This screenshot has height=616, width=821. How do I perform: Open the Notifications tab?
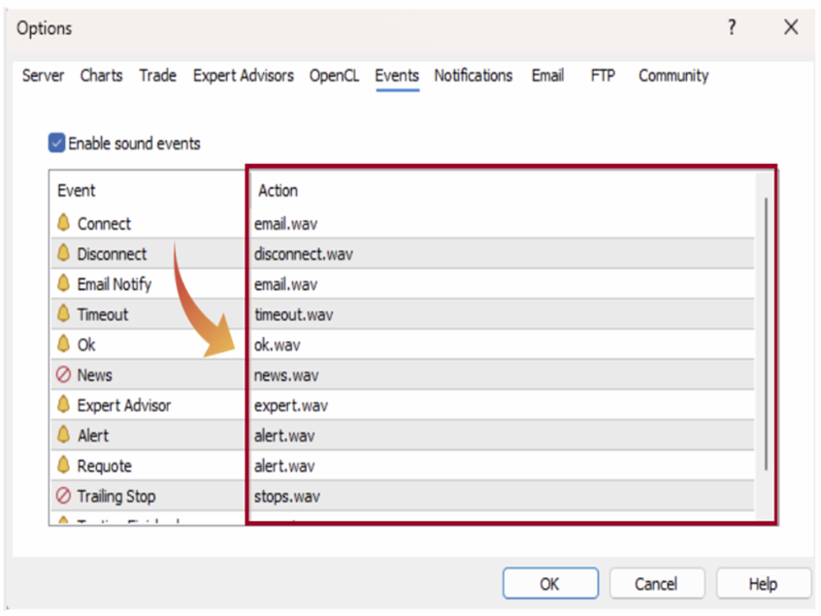click(x=473, y=76)
